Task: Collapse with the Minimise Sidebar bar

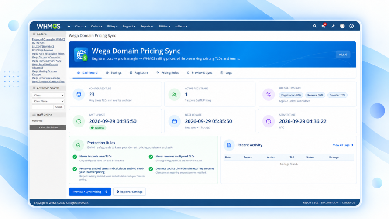Action: (x=48, y=127)
